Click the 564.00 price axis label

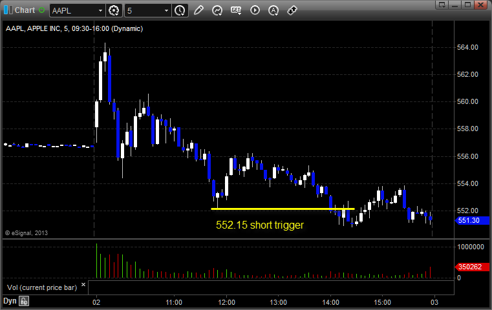coord(467,47)
